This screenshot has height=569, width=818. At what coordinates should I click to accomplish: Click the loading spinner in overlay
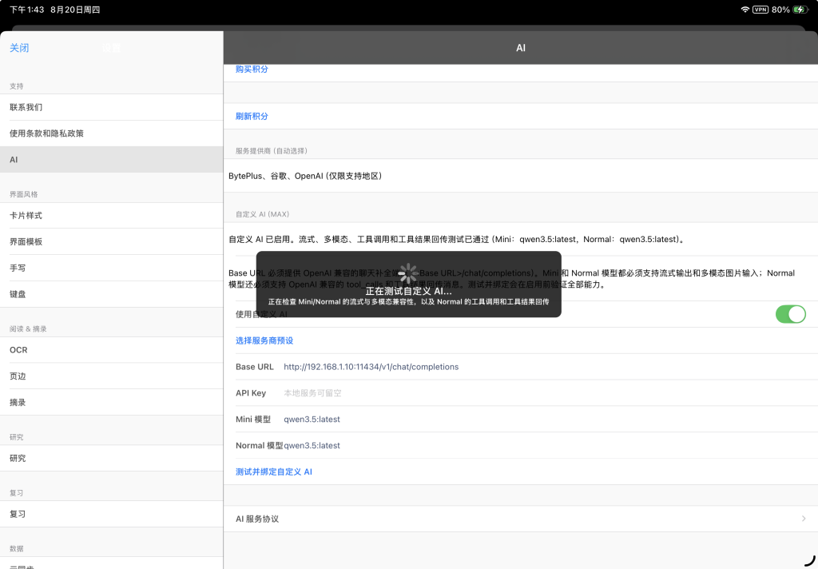pyautogui.click(x=408, y=273)
